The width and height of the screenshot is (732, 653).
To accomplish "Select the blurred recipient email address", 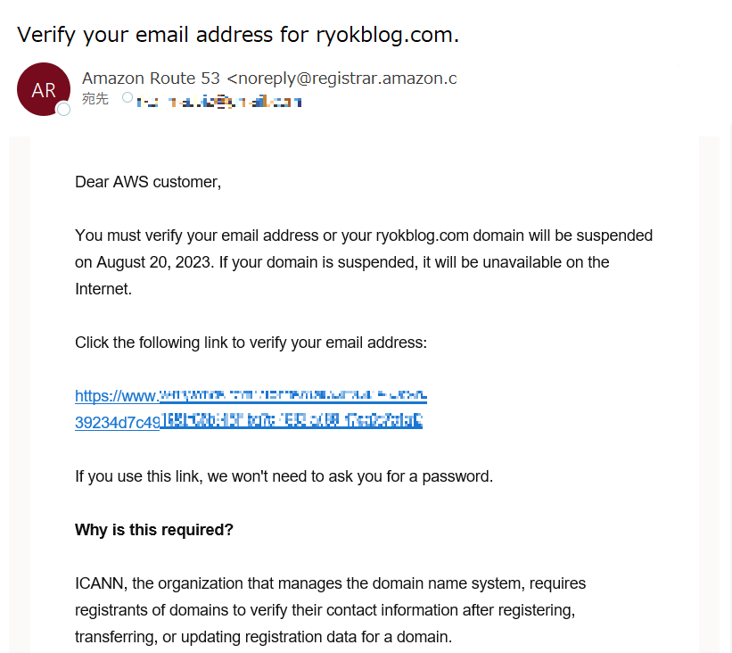I will coord(219,101).
